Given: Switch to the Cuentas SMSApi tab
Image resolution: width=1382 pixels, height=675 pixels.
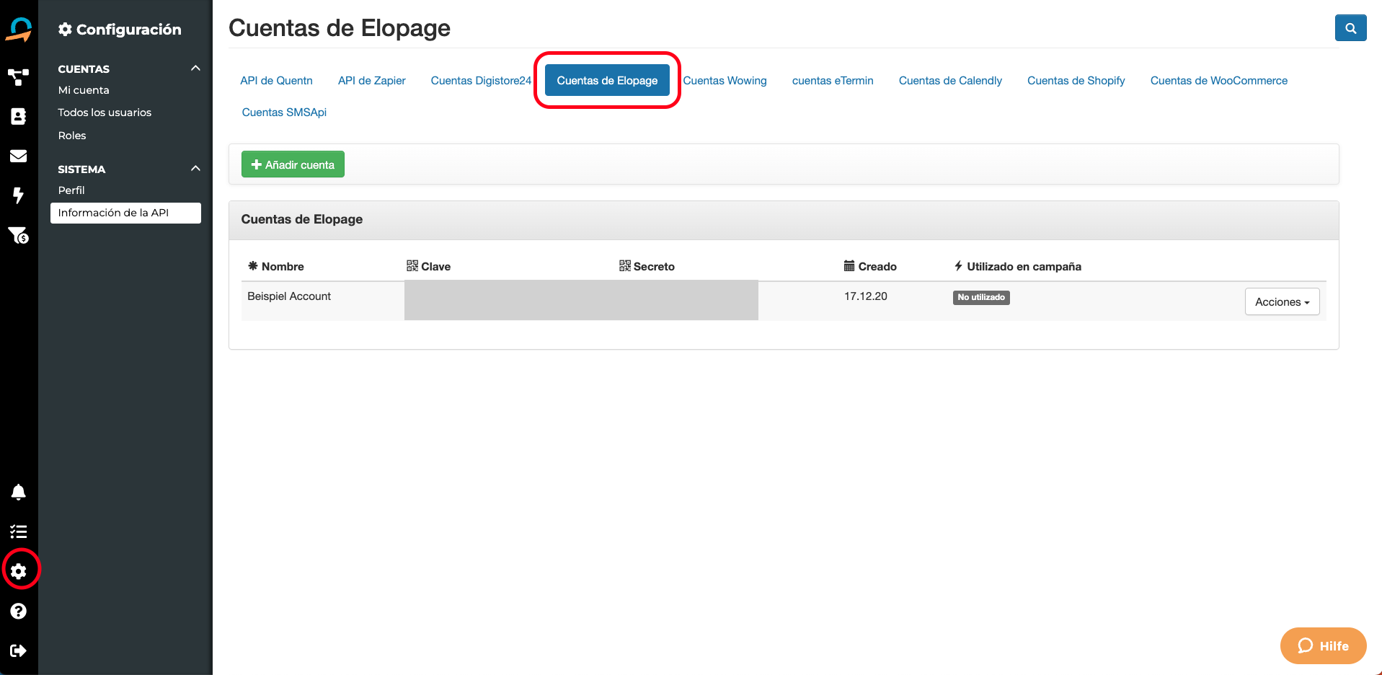Looking at the screenshot, I should (x=284, y=112).
